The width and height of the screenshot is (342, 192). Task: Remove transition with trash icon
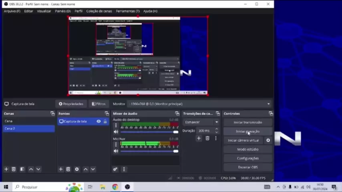point(207,138)
